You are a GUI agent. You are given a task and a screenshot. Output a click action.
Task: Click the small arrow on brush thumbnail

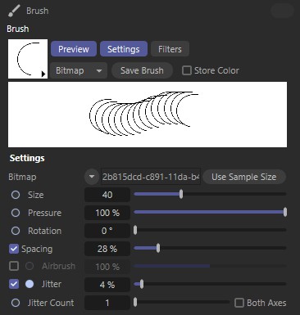click(43, 74)
